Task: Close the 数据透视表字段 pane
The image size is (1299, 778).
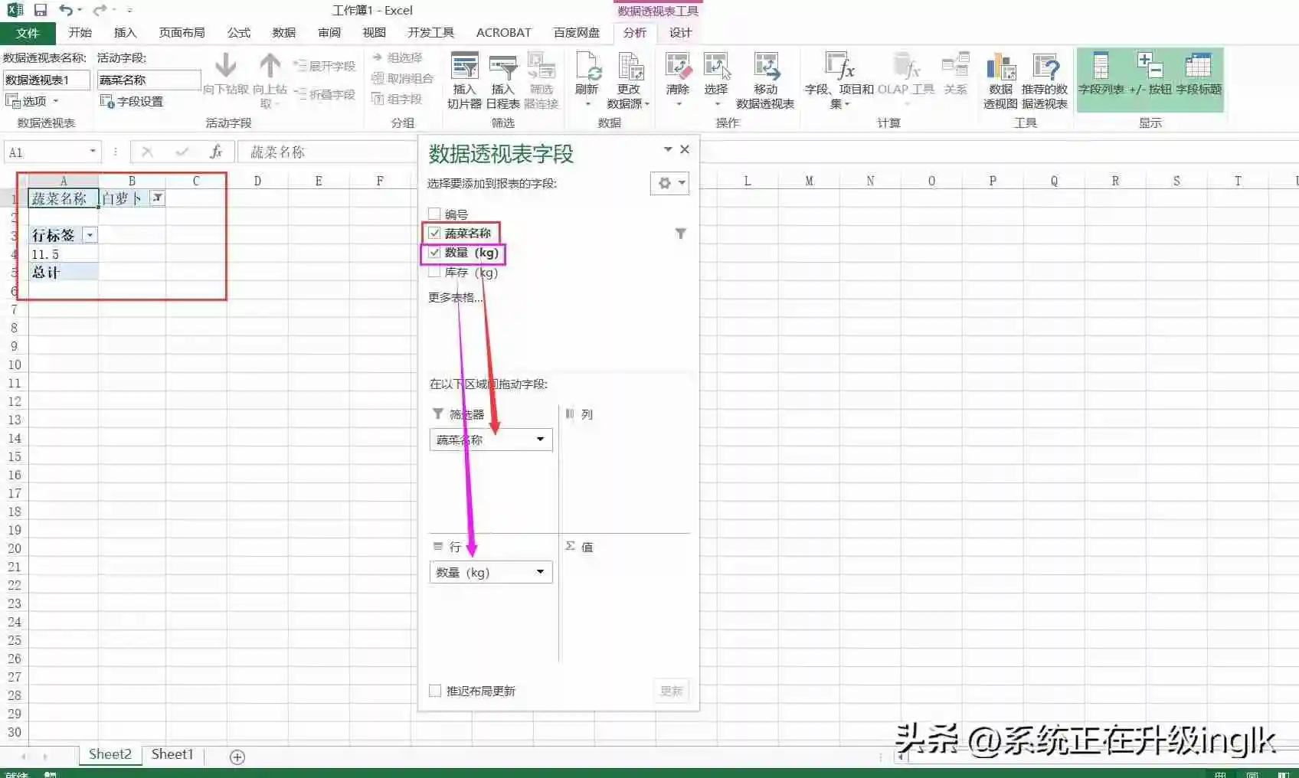Action: (x=685, y=149)
